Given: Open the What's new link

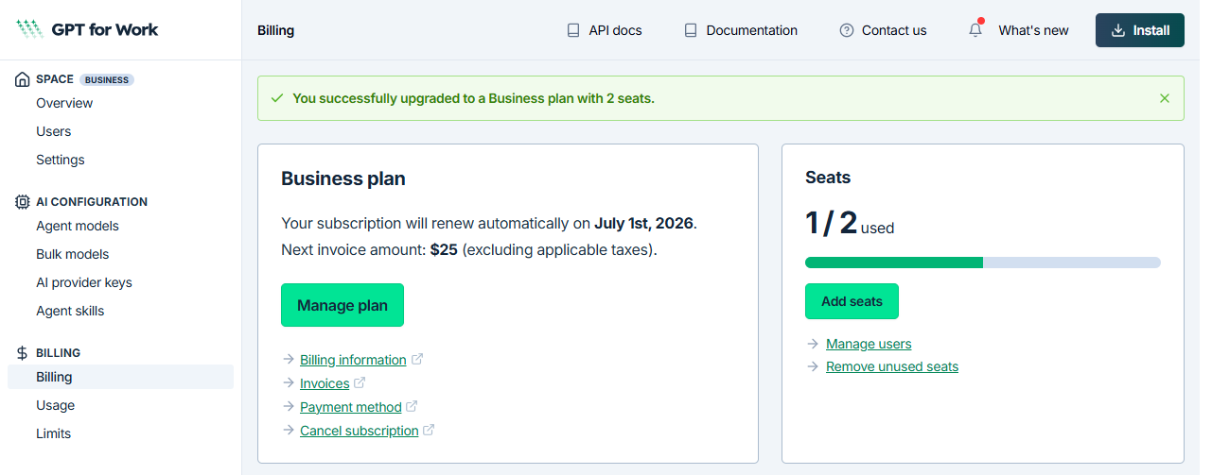Looking at the screenshot, I should tap(1033, 30).
